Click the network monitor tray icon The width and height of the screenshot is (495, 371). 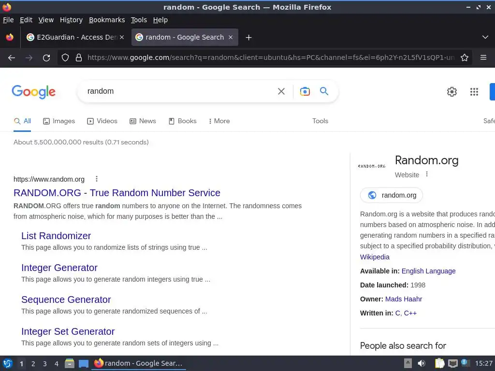[x=452, y=363]
